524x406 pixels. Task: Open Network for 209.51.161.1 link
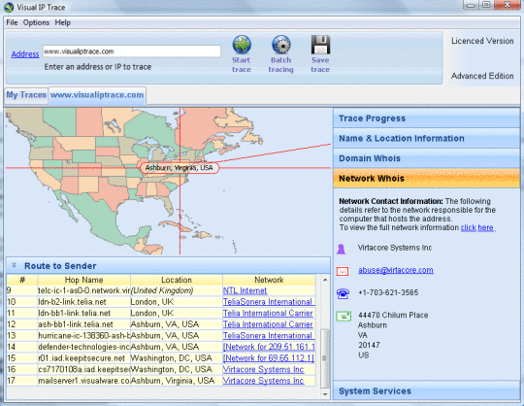click(269, 347)
